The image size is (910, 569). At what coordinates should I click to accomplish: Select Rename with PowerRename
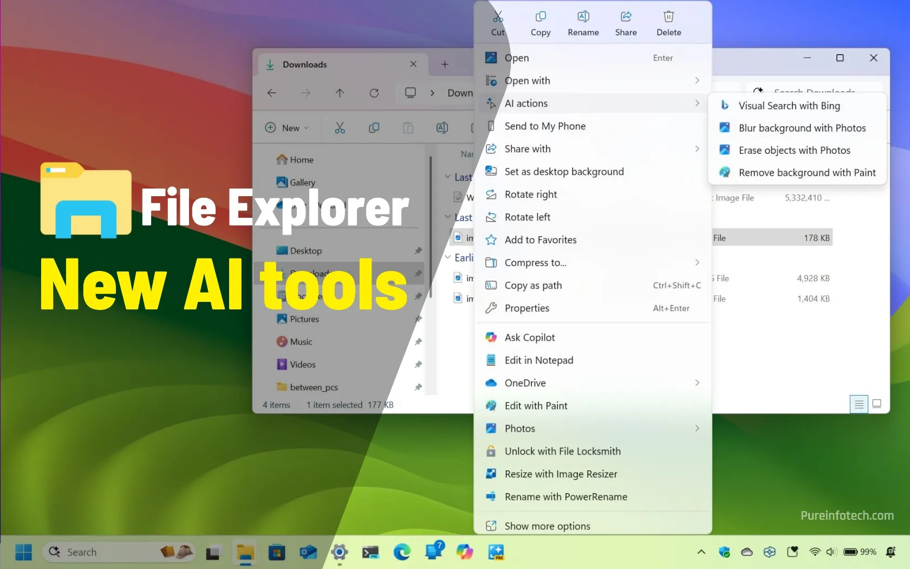pyautogui.click(x=593, y=497)
